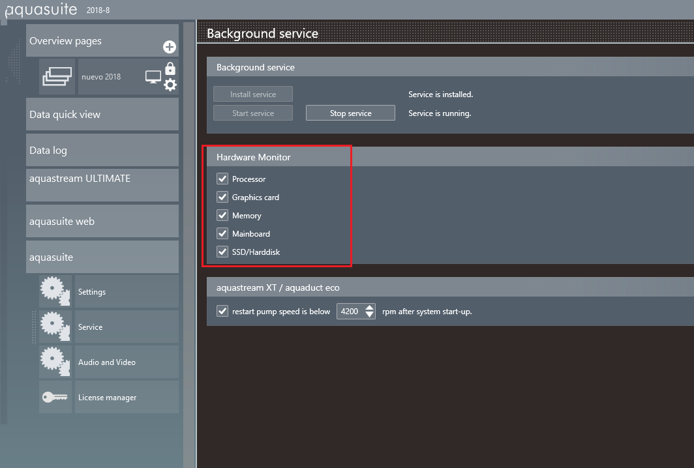Toggle the restart pump speed checkbox

(x=222, y=312)
